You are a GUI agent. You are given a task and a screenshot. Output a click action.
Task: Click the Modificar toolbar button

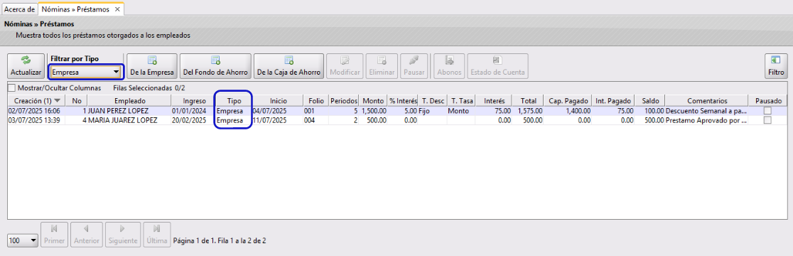click(345, 66)
